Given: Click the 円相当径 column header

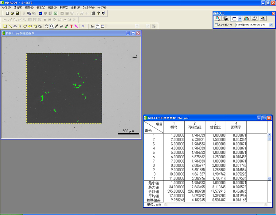Looking at the screenshot, I should [x=195, y=127].
